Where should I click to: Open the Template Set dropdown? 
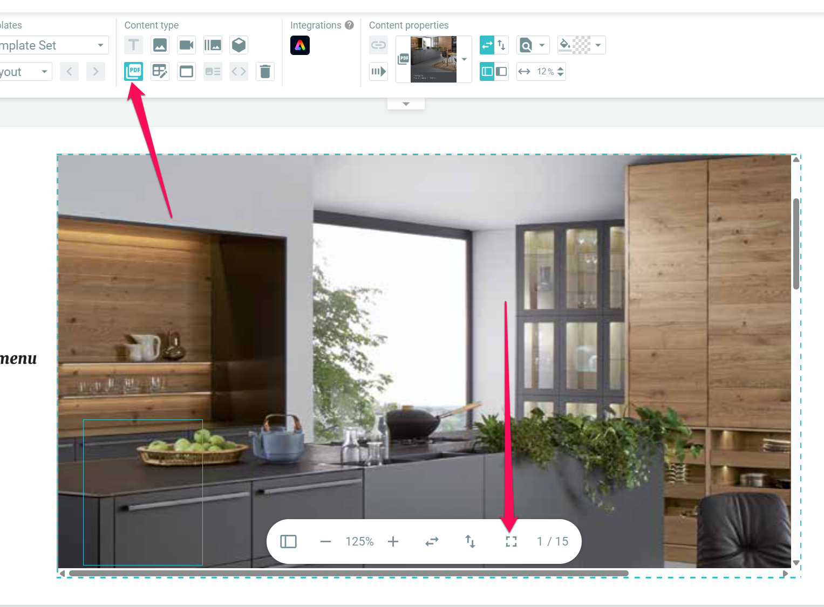100,45
